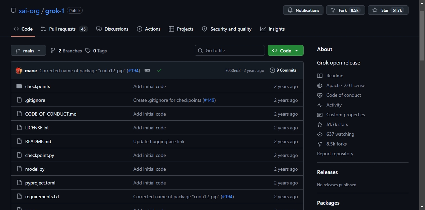Viewport: 425px width, 210px height.
Task: Click the file icon beside requirements.txt
Action: click(19, 197)
